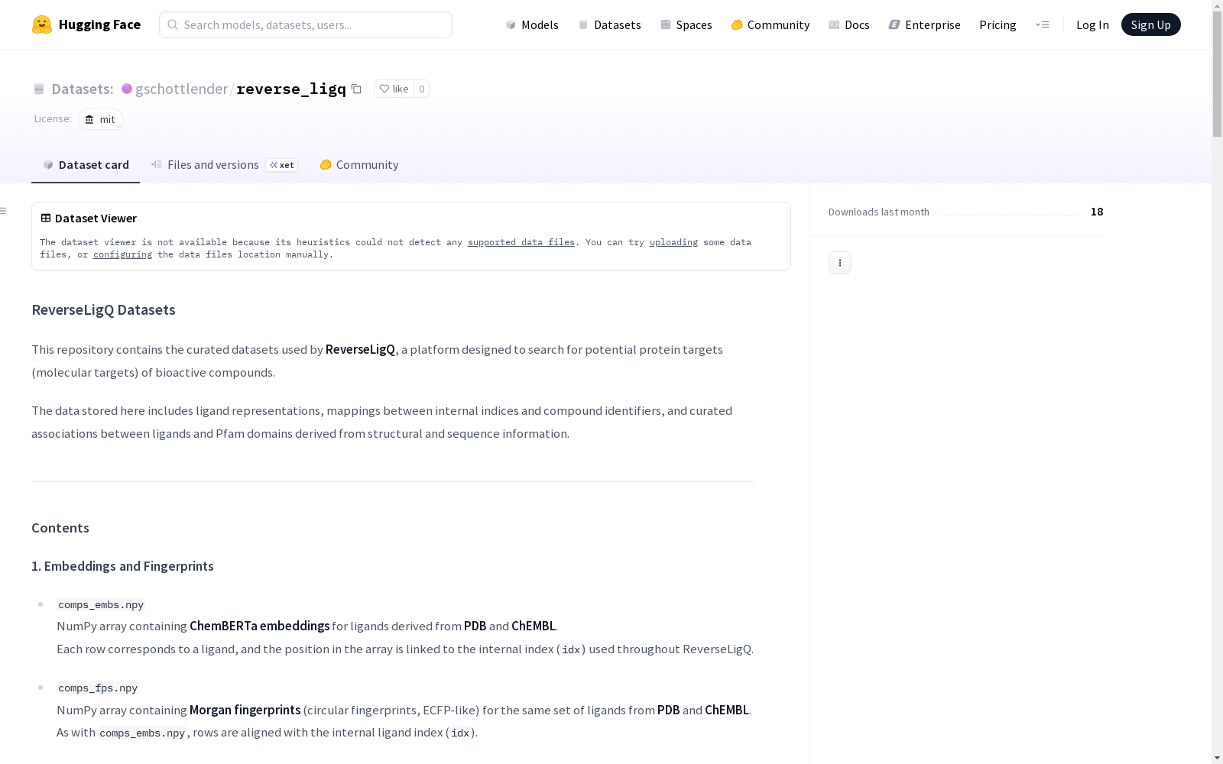Viewport: 1223px width, 764px height.
Task: Click the like count number
Action: 421,89
